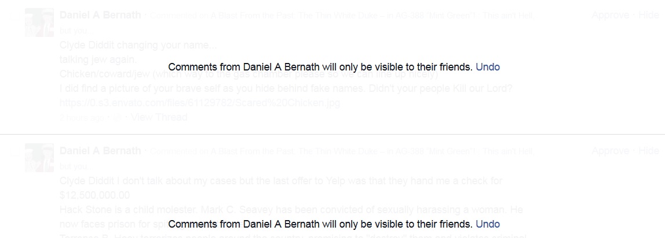665x238 pixels.
Task: Click the first comment's timestamp
Action: coord(82,118)
